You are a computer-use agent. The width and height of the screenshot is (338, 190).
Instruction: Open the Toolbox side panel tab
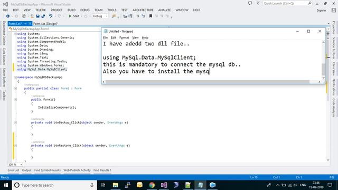[x=4, y=95]
